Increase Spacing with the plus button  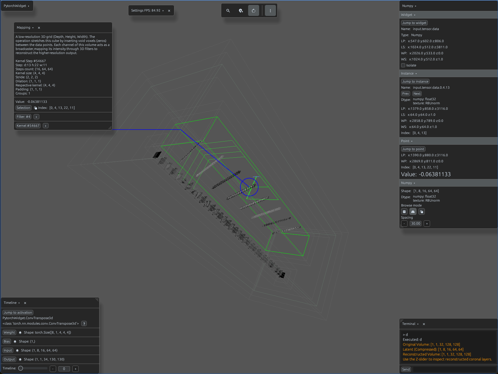[427, 224]
